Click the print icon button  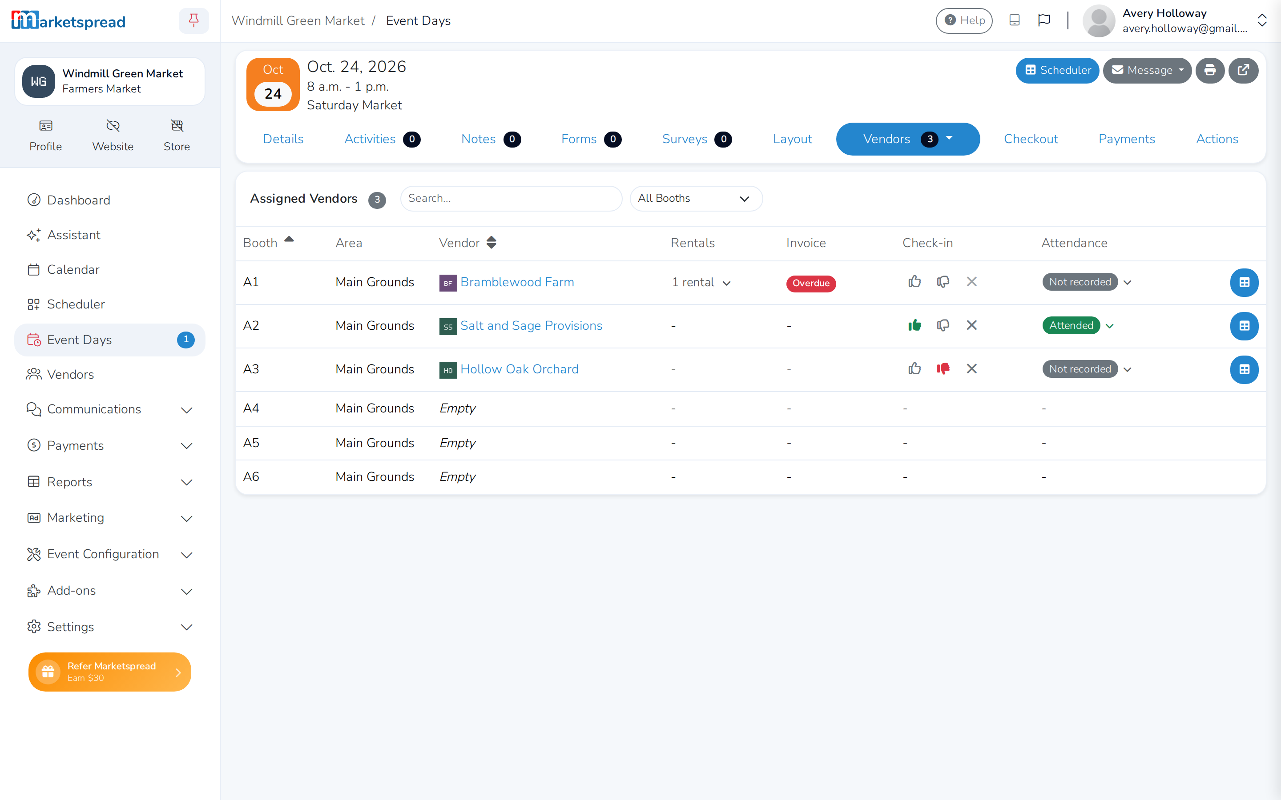click(x=1210, y=70)
